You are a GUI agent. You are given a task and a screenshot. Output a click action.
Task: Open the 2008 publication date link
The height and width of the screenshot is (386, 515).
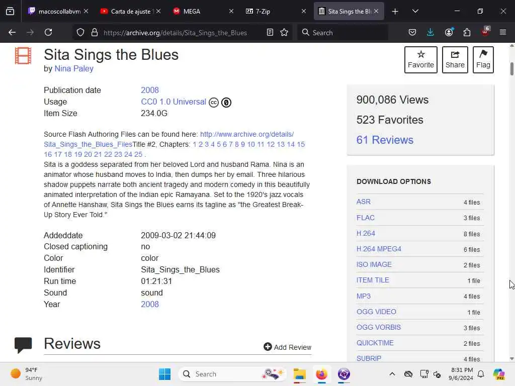click(150, 90)
